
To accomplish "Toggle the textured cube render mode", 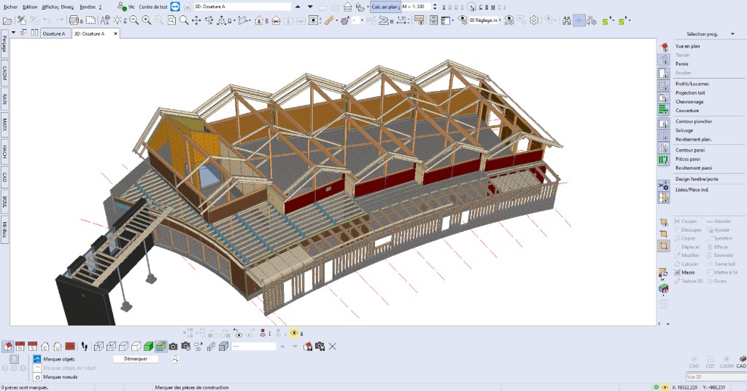I will 161,347.
